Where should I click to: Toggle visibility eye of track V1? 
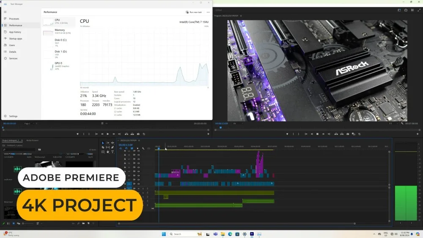(x=138, y=184)
